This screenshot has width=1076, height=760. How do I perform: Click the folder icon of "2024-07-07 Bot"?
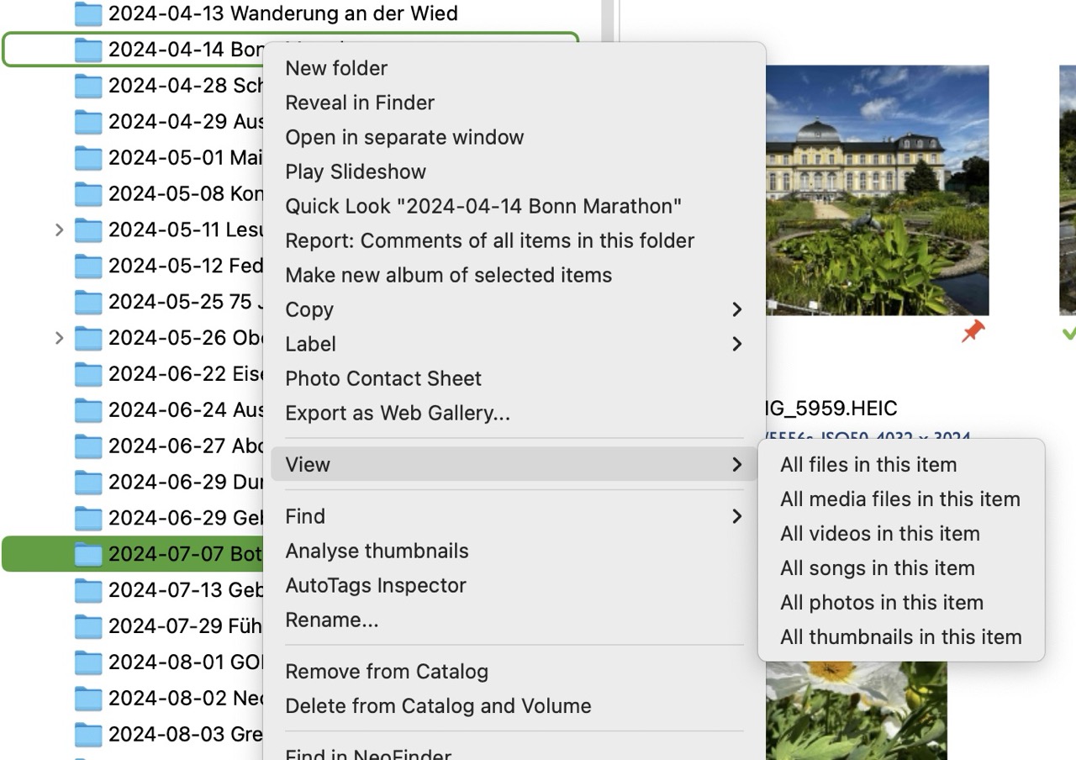pos(87,554)
